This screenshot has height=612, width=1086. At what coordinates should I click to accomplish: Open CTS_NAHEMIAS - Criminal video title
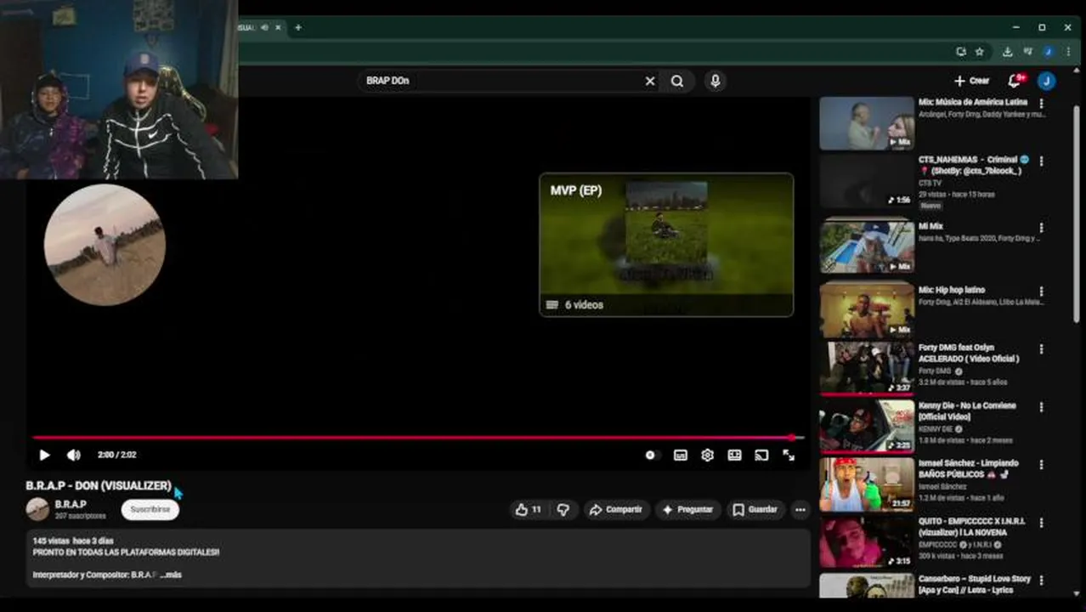[974, 165]
